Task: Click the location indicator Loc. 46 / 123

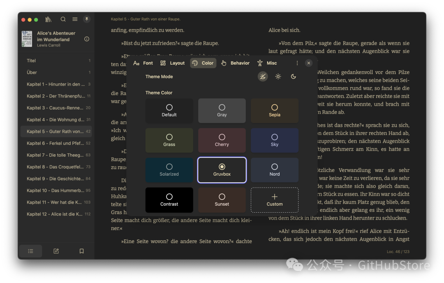Action: pyautogui.click(x=398, y=252)
